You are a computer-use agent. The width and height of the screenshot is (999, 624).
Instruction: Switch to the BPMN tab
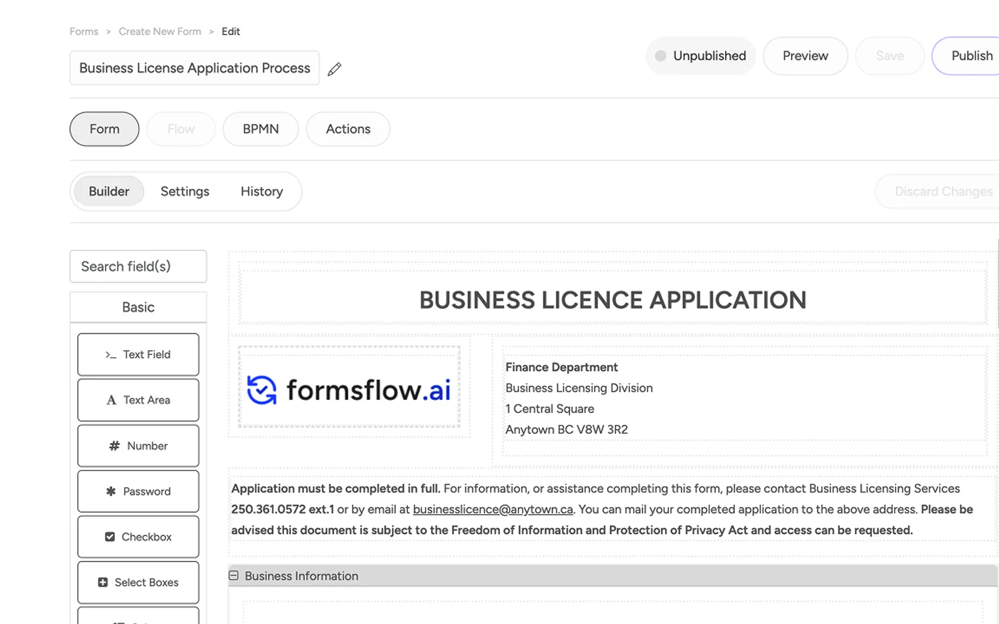(x=260, y=129)
